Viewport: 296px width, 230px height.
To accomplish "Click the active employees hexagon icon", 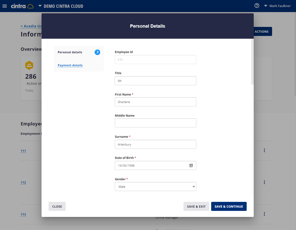I will coord(29,65).
